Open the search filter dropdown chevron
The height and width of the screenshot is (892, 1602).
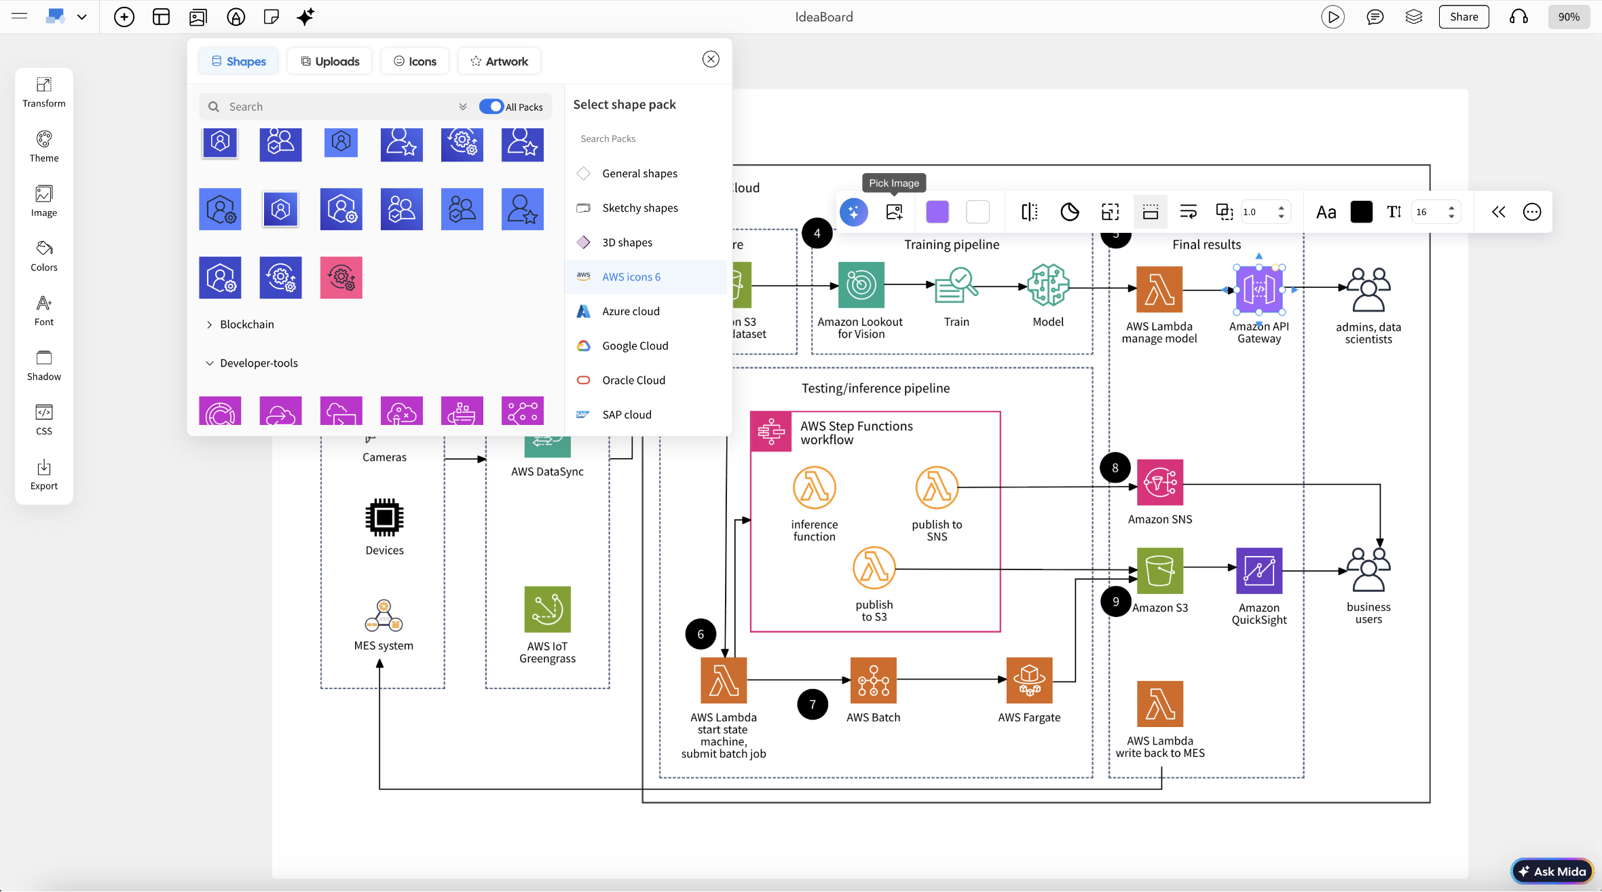tap(462, 107)
